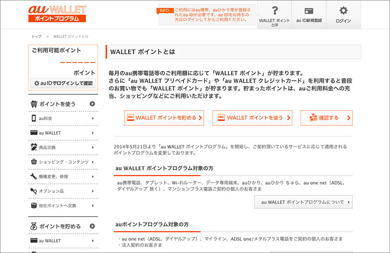This screenshot has width=390, height=253.
Task: Click the ログイン gear icon
Action: pos(343,11)
